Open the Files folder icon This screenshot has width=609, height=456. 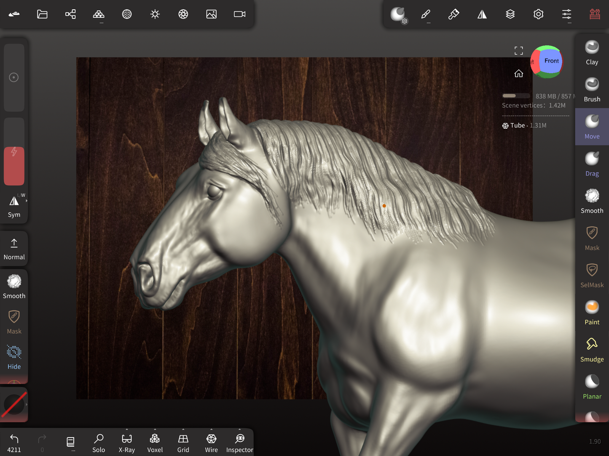coord(42,14)
